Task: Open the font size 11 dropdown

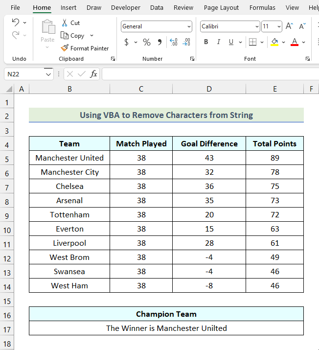Action: [279, 26]
